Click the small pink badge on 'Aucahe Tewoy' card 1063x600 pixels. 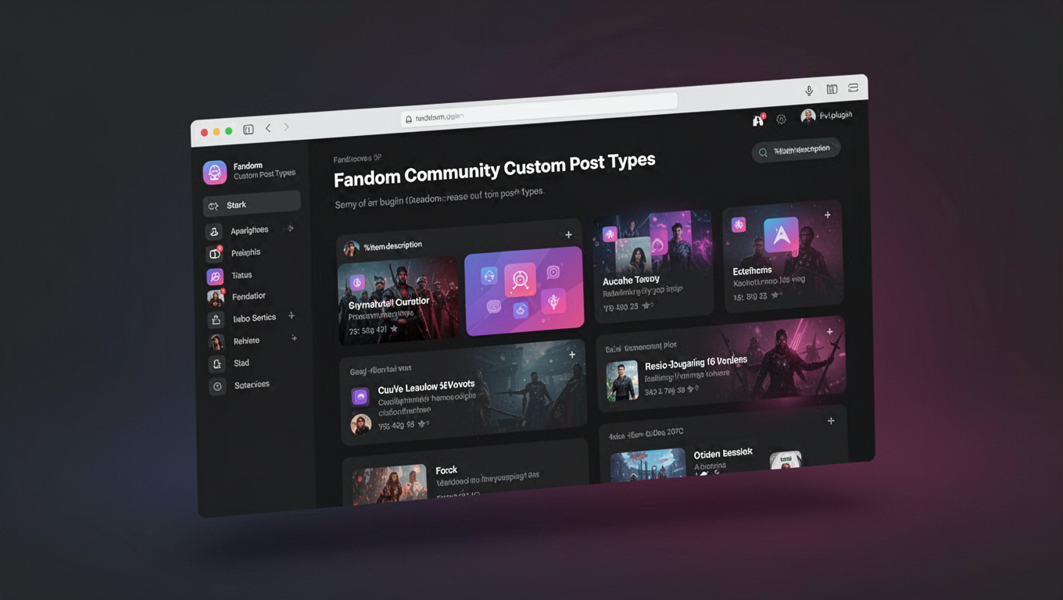tap(610, 234)
